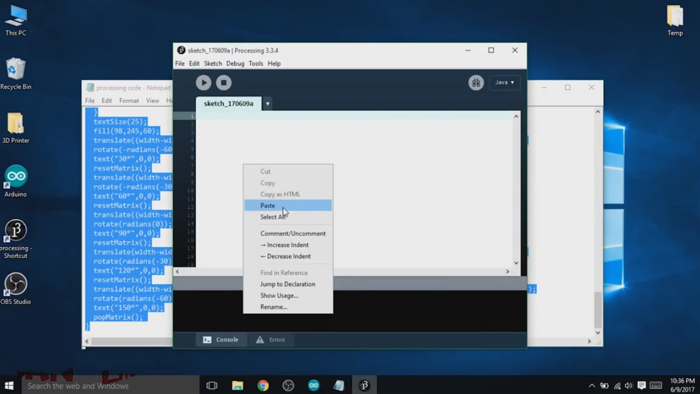Run the sketch with the play button
The width and height of the screenshot is (700, 394).
(204, 83)
